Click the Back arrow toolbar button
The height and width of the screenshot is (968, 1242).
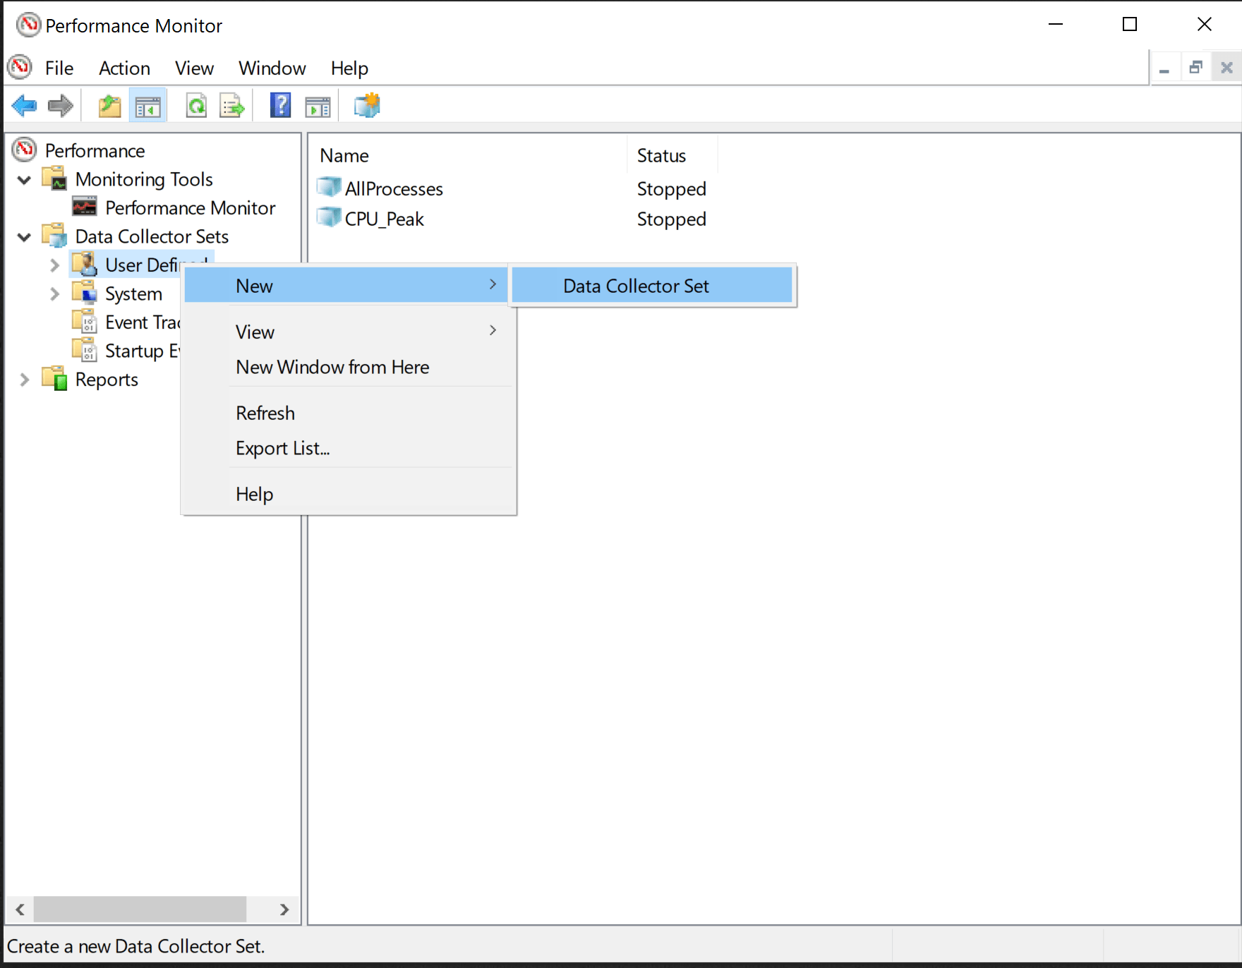click(x=24, y=107)
